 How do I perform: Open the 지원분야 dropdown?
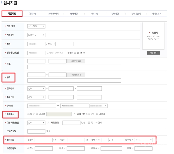[x=36, y=35]
